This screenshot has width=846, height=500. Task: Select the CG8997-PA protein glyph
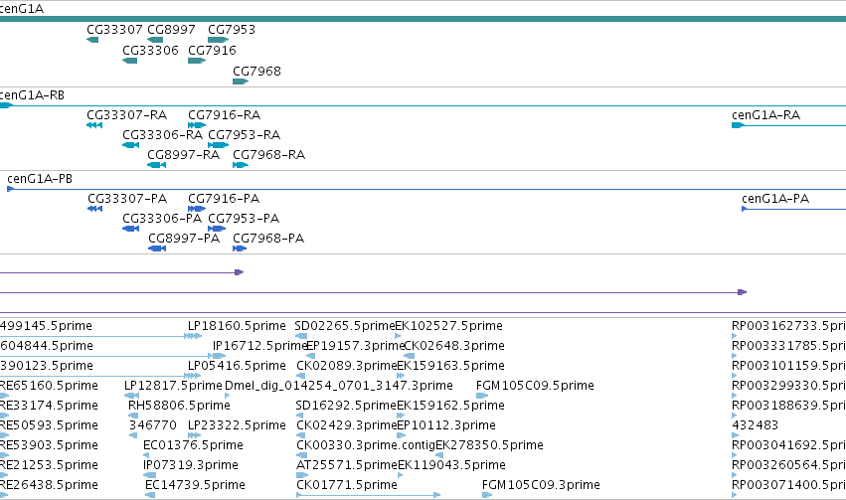pos(157,249)
